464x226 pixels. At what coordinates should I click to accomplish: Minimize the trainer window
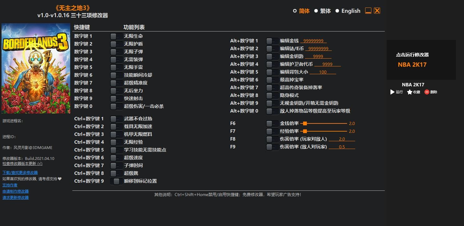(368, 11)
